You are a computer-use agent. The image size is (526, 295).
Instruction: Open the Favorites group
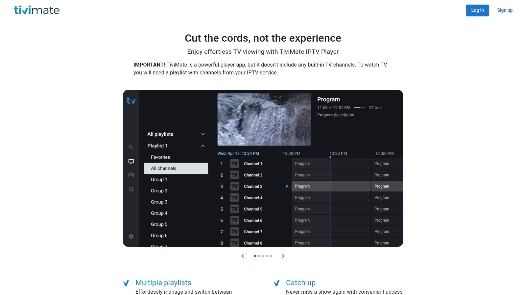coord(160,157)
